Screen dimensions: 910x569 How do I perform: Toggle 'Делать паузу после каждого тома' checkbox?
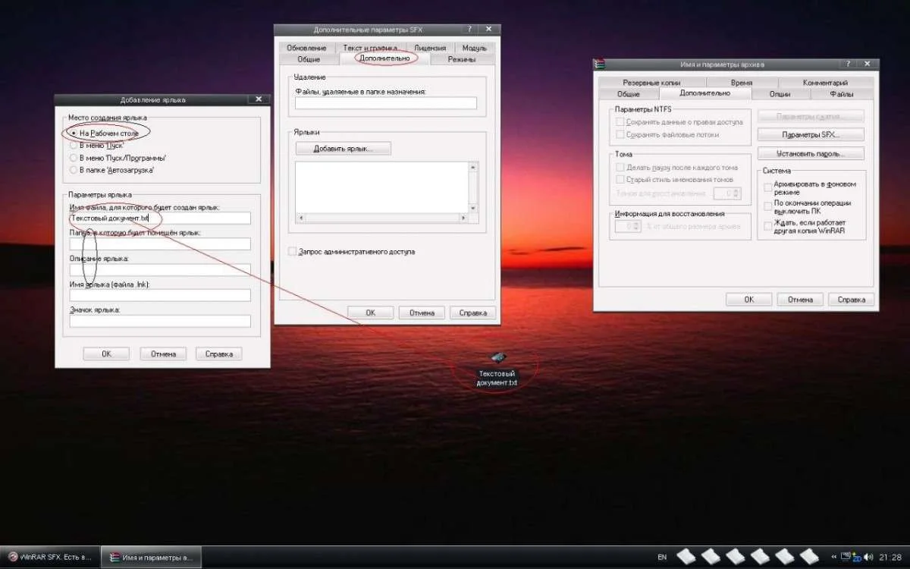620,167
